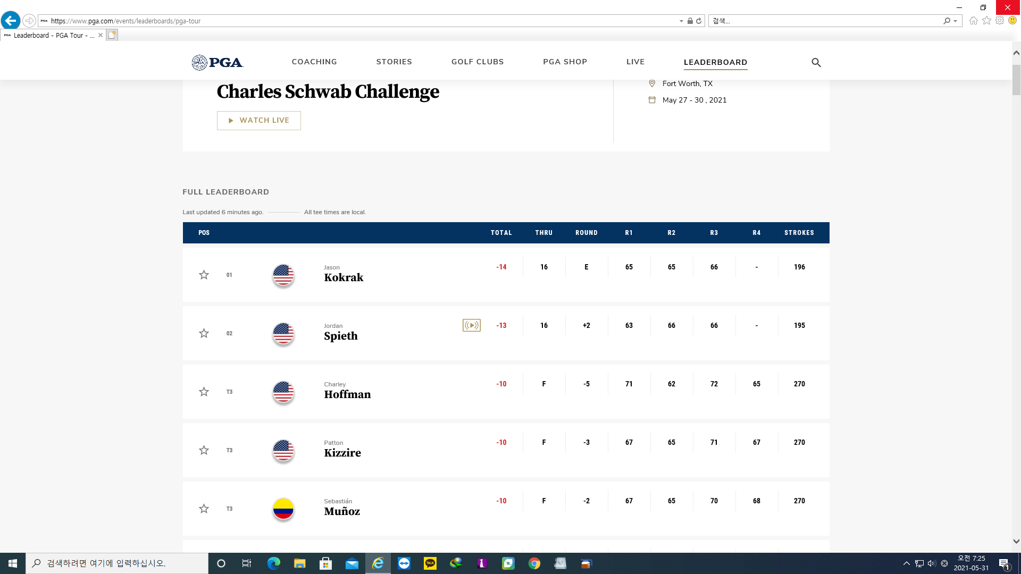
Task: Open Microsoft Store from taskbar
Action: tap(326, 563)
